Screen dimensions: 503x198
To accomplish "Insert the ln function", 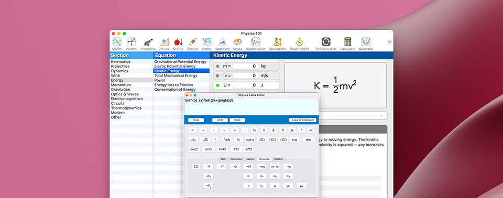I will click(x=236, y=149).
